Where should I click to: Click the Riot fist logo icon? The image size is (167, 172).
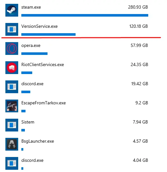pyautogui.click(x=12, y=68)
